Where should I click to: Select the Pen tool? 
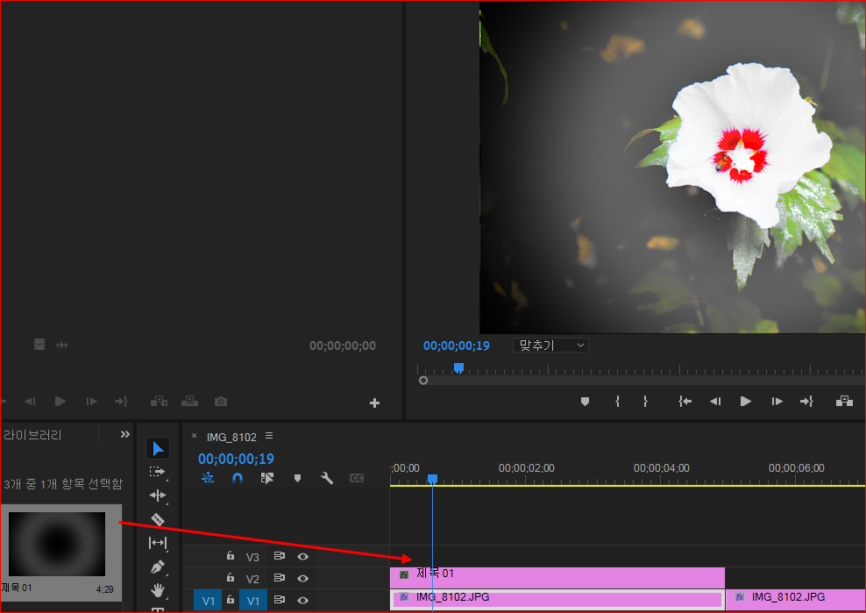(x=158, y=567)
